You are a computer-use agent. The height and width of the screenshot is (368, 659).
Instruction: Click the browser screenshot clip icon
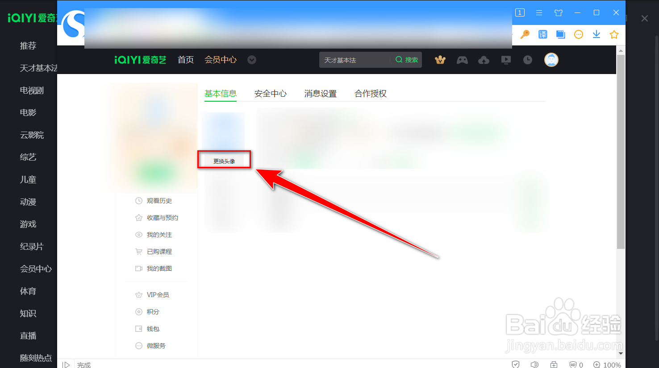pos(561,34)
